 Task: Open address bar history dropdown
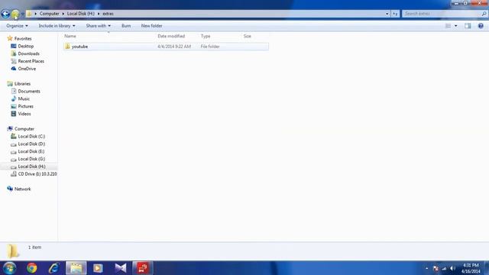387,14
